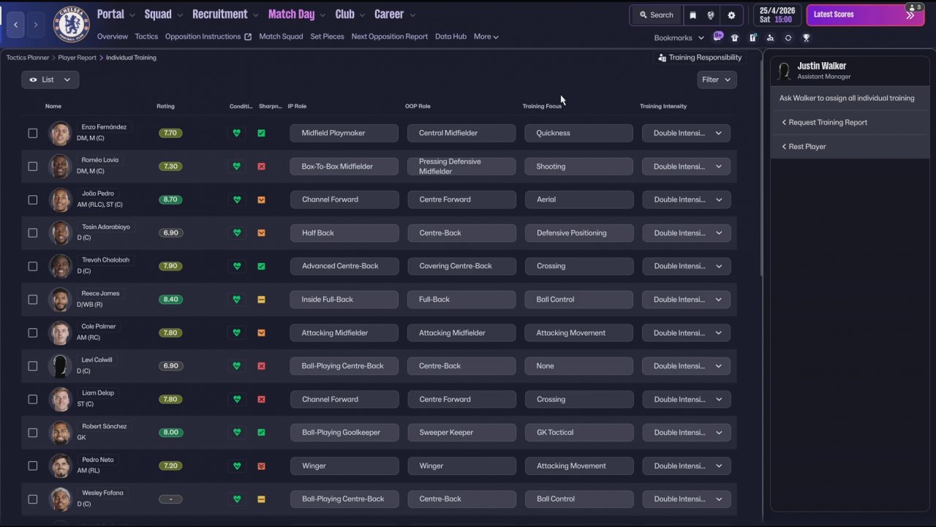Click the Chelsea club crest logo

72,24
